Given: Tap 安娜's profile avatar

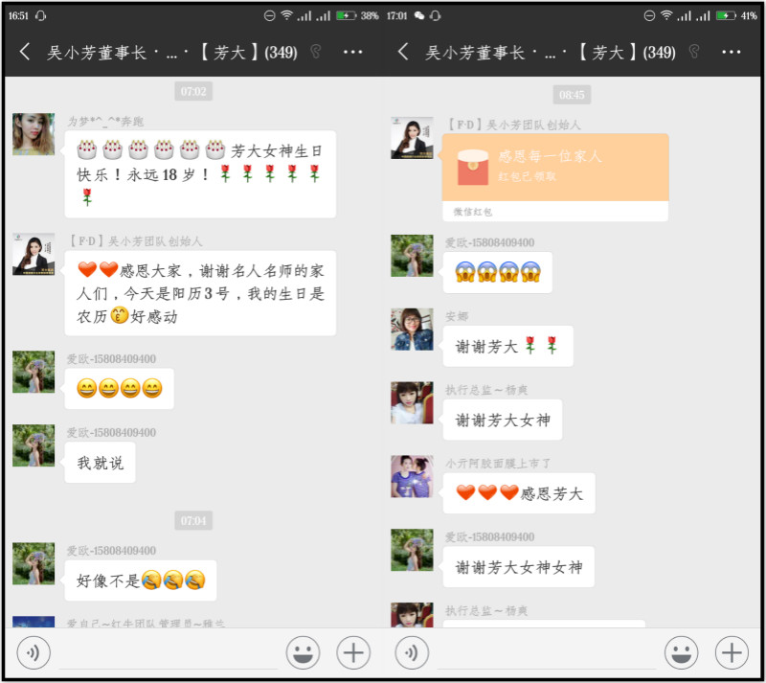Looking at the screenshot, I should click(x=412, y=330).
